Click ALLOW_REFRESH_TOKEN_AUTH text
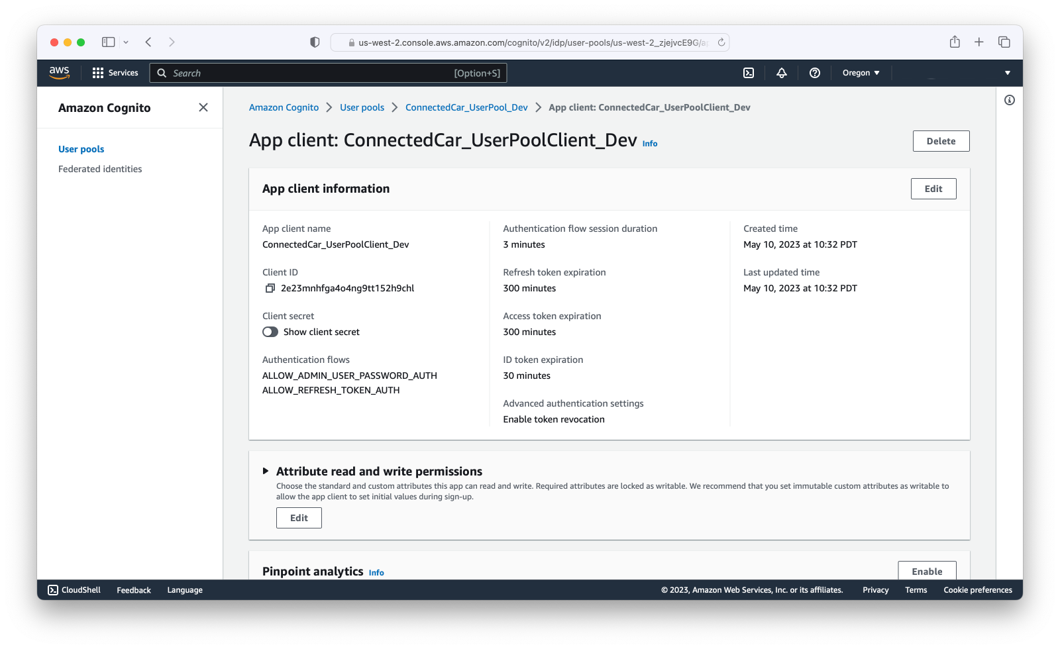The image size is (1060, 649). [x=331, y=390]
